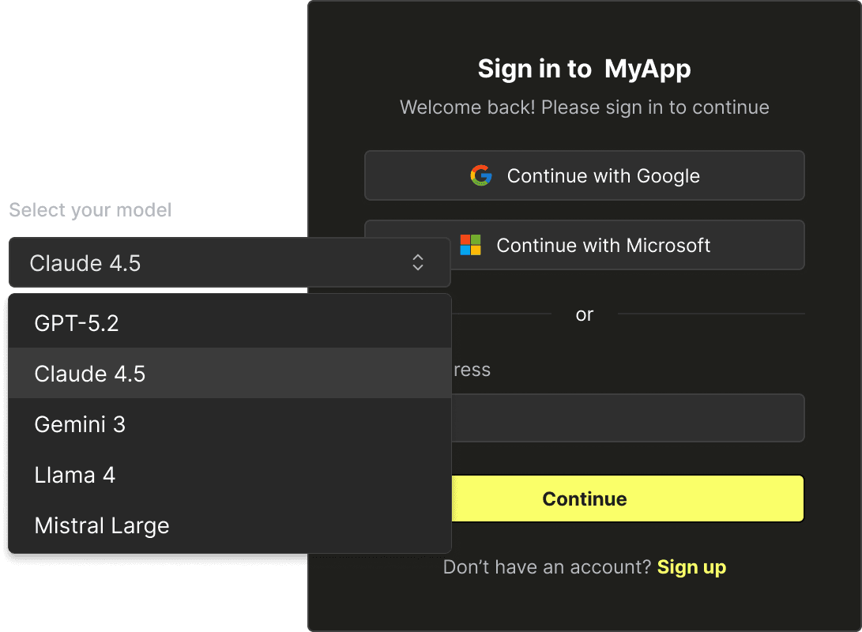862x632 pixels.
Task: Choose the highlighted Claude 4.5 list option
Action: point(229,374)
